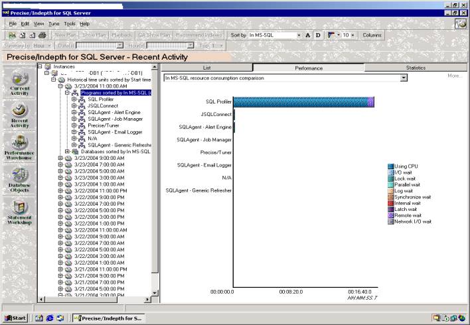Open the row count 10 dropdown

352,35
